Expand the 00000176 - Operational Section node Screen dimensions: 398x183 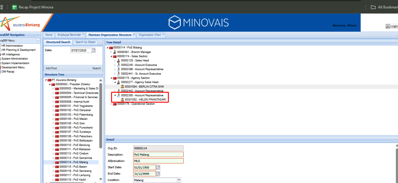coord(111,104)
